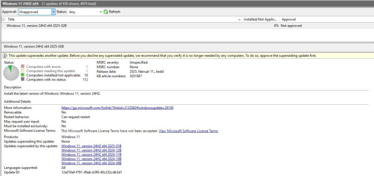Image resolution: width=374 pixels, height=176 pixels.
Task: Open the go.microsoft.com More information link
Action: tap(117, 108)
